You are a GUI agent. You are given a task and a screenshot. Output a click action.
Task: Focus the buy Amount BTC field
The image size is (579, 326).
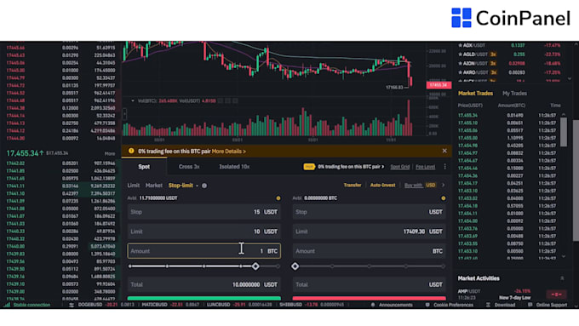204,251
